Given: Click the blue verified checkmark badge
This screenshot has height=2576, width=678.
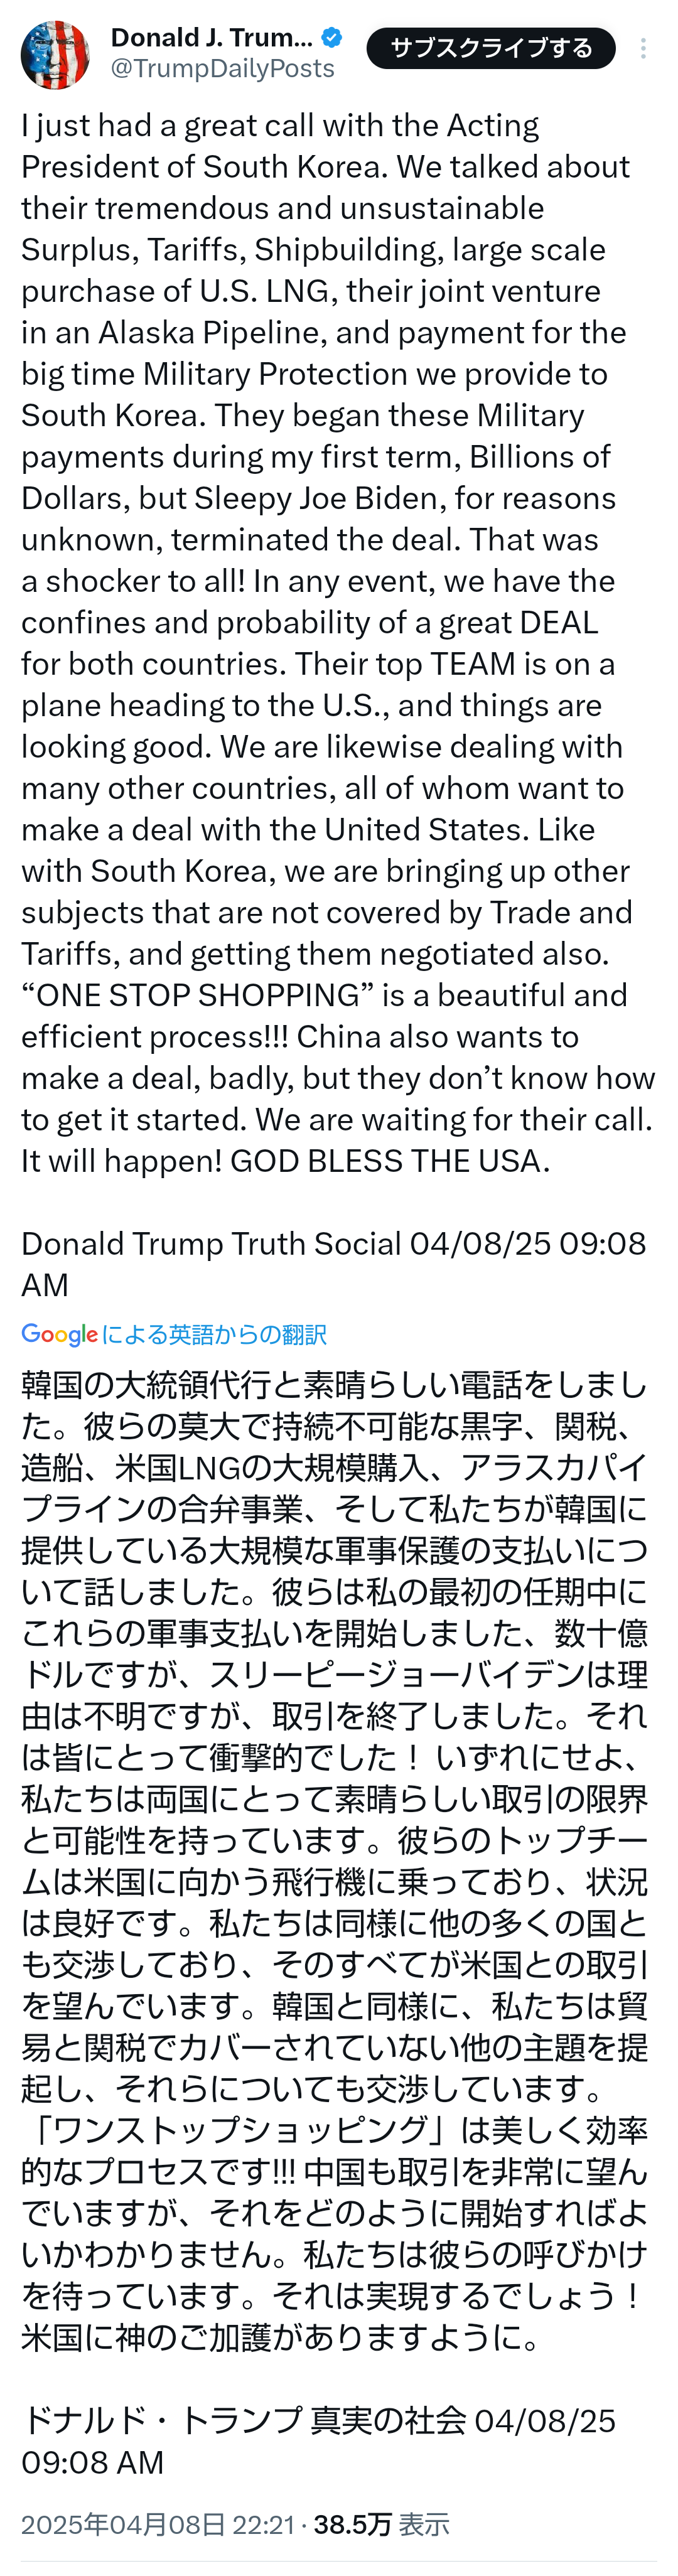Looking at the screenshot, I should [332, 38].
